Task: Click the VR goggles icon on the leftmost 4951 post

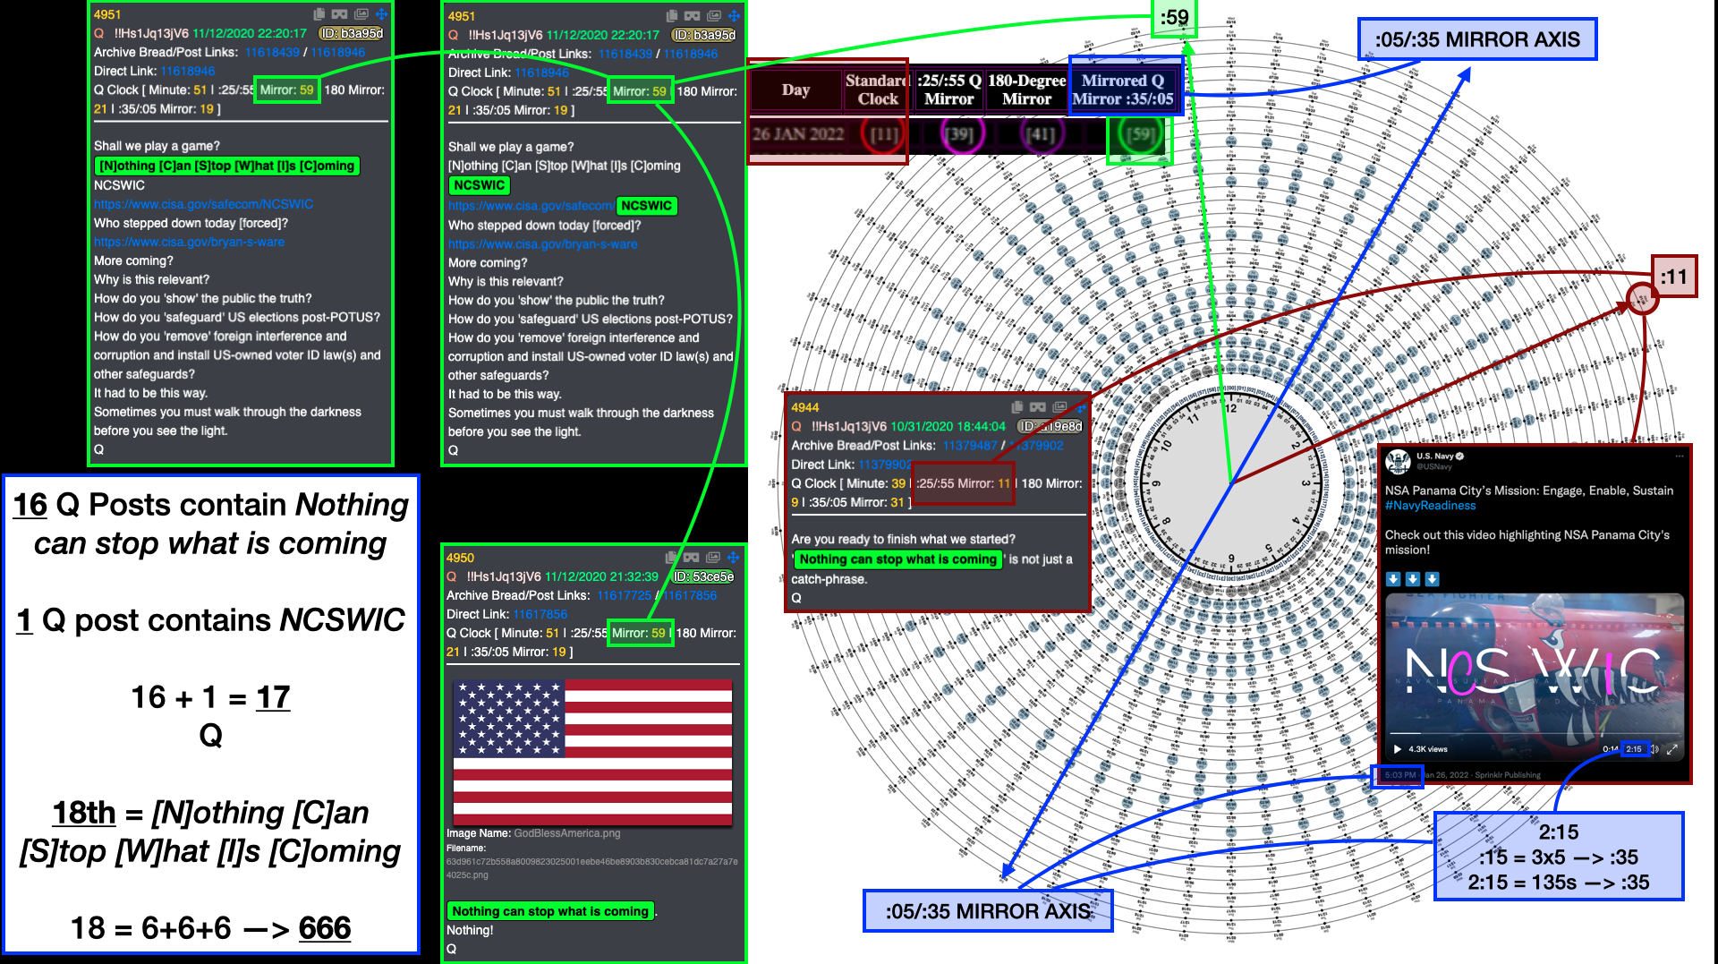Action: 339,14
